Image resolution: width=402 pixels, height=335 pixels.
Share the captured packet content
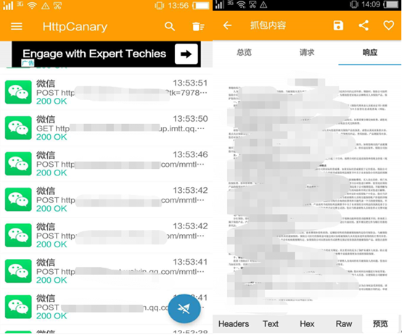click(x=364, y=25)
